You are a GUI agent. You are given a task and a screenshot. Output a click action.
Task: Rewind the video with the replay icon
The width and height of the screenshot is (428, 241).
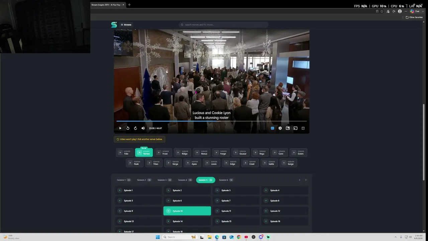tap(128, 128)
